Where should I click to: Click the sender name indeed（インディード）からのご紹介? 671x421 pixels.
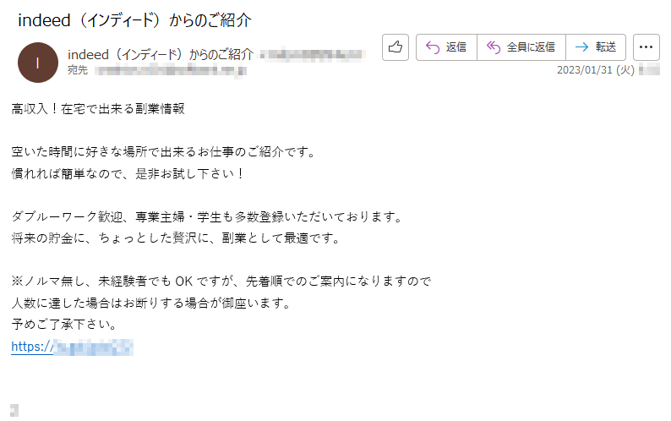coord(161,54)
